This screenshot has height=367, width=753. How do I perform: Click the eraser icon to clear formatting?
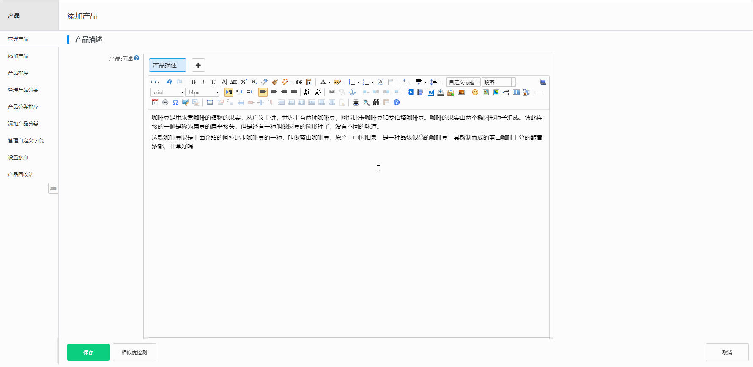[x=264, y=82]
